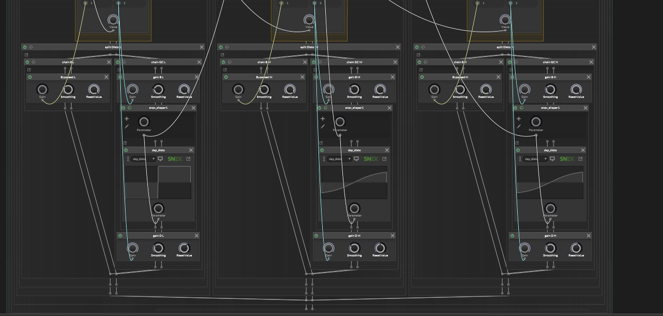This screenshot has height=316, width=663.
Task: Click the S-curve waveshaper display above gain D M
Action: (x=354, y=182)
